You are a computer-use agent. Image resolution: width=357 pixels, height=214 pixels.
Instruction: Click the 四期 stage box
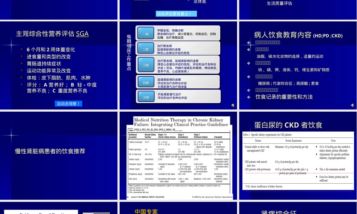146,82
